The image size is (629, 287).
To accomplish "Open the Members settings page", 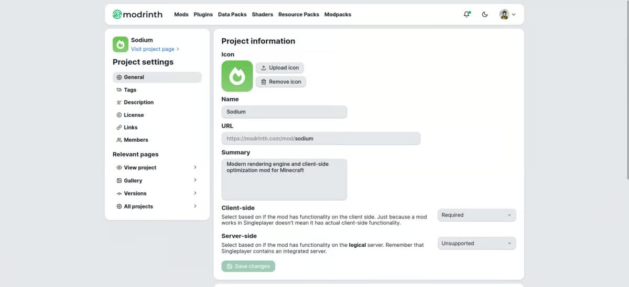I will (x=136, y=140).
